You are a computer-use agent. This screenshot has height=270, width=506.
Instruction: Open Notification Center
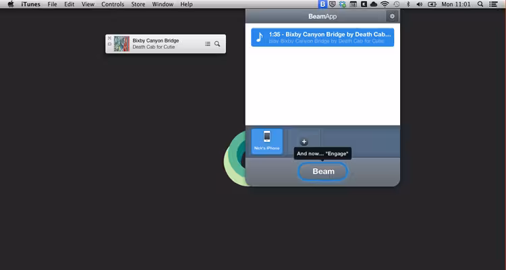[x=493, y=4]
